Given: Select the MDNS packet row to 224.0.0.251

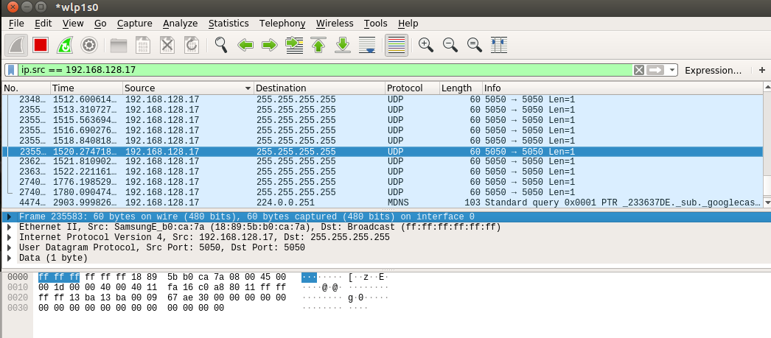Looking at the screenshot, I should 295,203.
